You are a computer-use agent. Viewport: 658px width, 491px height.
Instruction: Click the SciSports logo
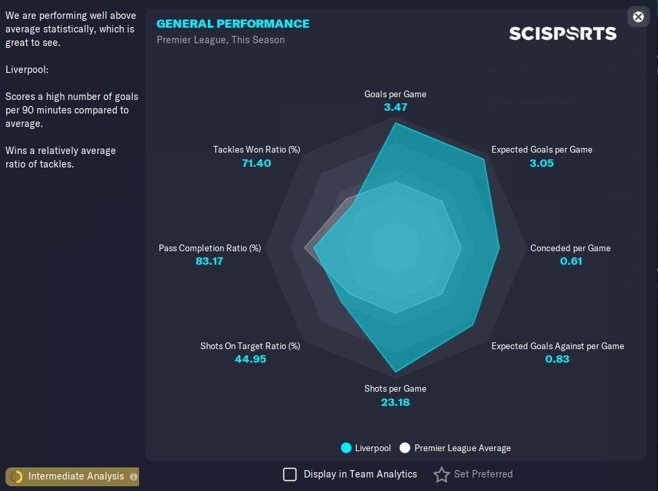(x=562, y=33)
